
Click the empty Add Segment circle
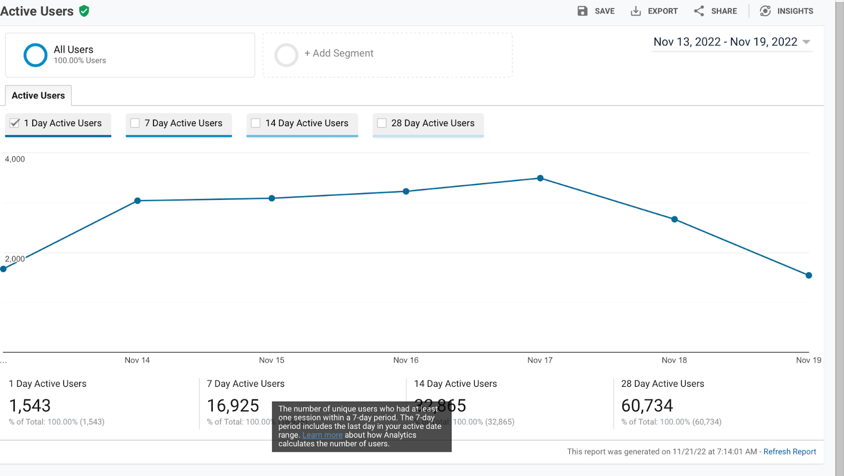[286, 55]
